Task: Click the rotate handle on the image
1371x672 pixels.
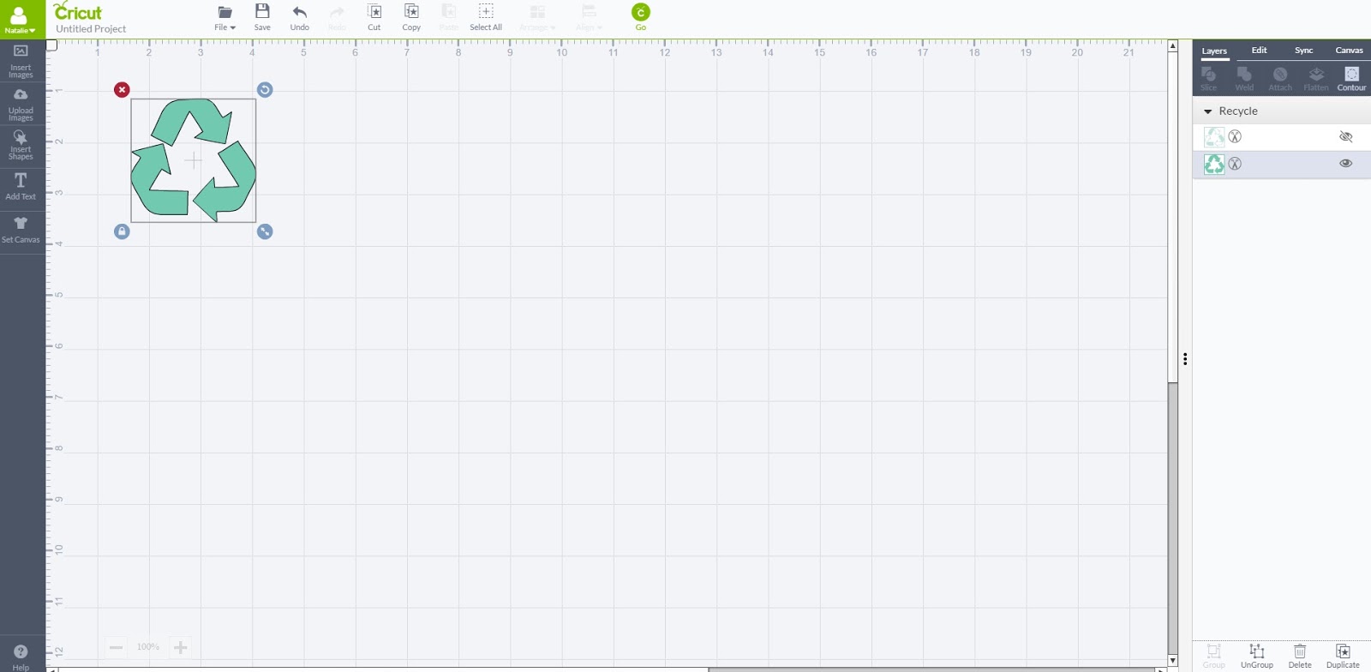Action: (265, 89)
